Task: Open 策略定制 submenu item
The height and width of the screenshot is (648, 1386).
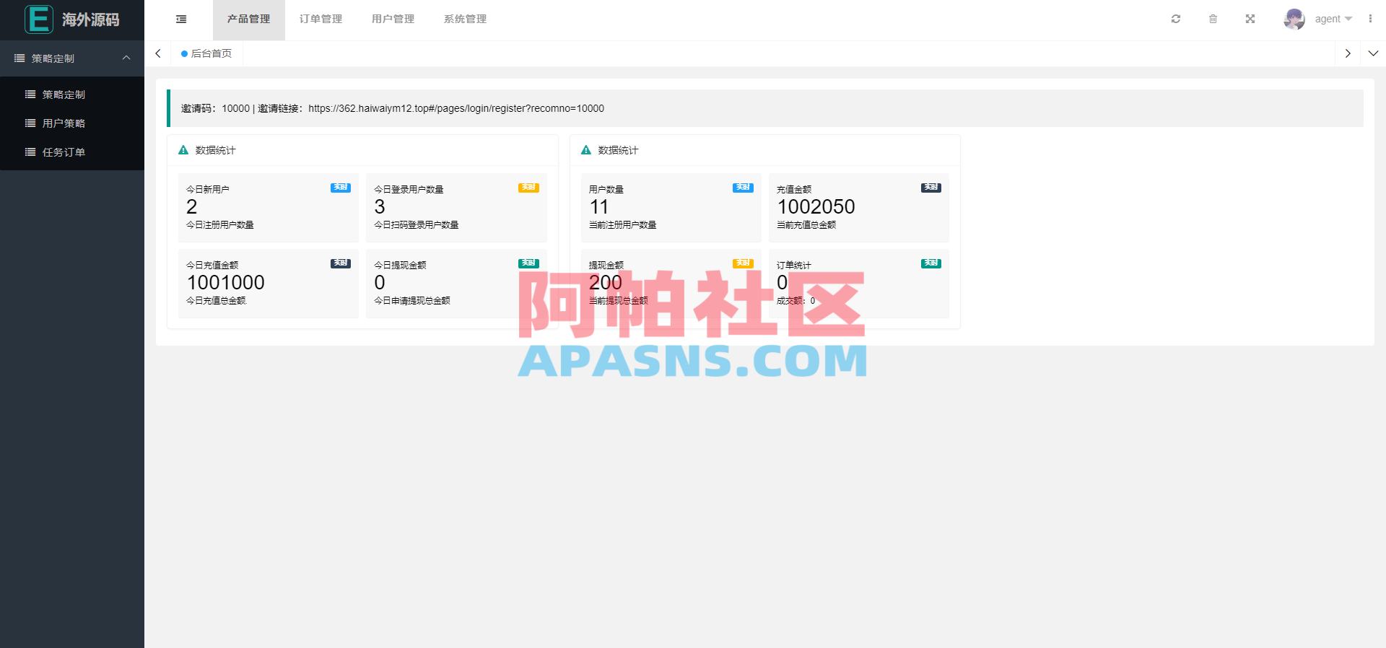Action: (x=72, y=95)
